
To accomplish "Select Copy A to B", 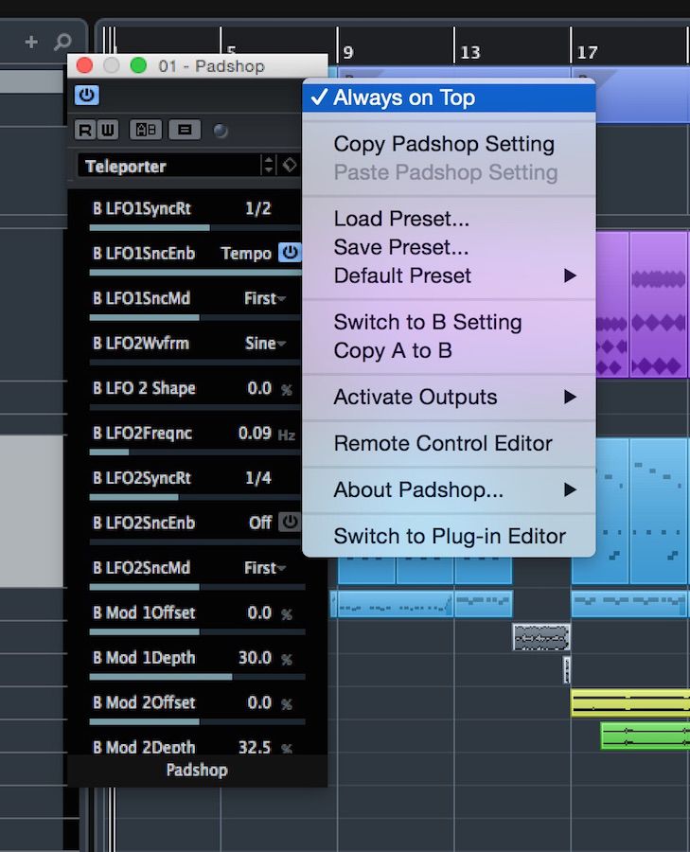I will pyautogui.click(x=449, y=350).
